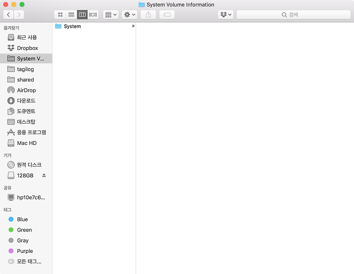Click the 기기 devices section header
This screenshot has width=354, height=274.
click(8, 155)
